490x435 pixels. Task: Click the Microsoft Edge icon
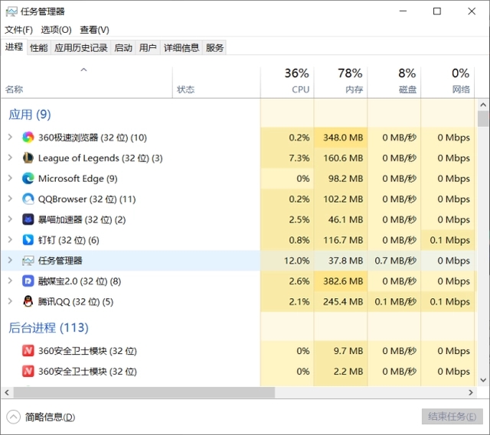pyautogui.click(x=28, y=178)
